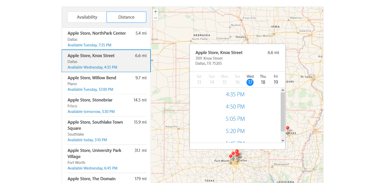Select Apple Store, Willow Bend in list
This screenshot has width=385, height=183.
coord(106,83)
